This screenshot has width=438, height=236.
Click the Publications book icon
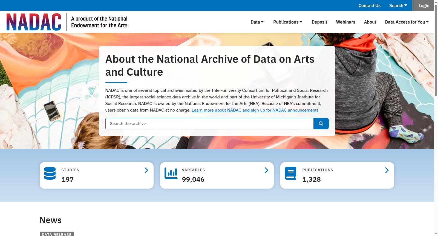(x=290, y=173)
